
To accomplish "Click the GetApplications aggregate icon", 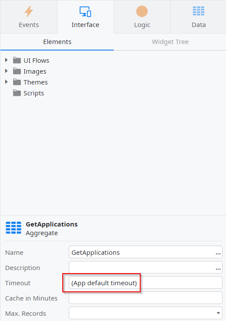I will pyautogui.click(x=13, y=228).
